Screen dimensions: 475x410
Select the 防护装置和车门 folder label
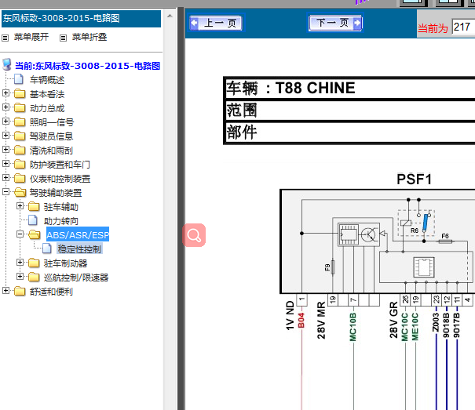pos(60,165)
